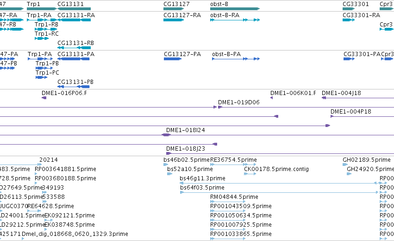Select the RP003680188.5prime EST label
This screenshot has height=241, width=394.
[65, 178]
